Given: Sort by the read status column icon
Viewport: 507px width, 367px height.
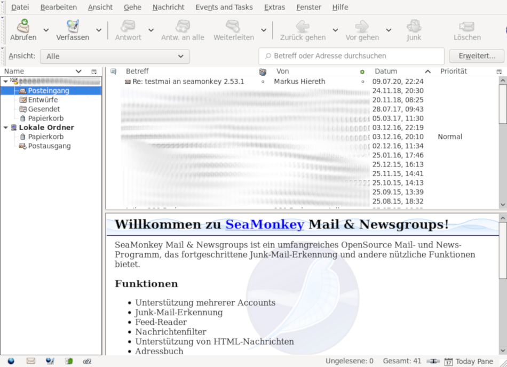Looking at the screenshot, I should click(x=362, y=71).
